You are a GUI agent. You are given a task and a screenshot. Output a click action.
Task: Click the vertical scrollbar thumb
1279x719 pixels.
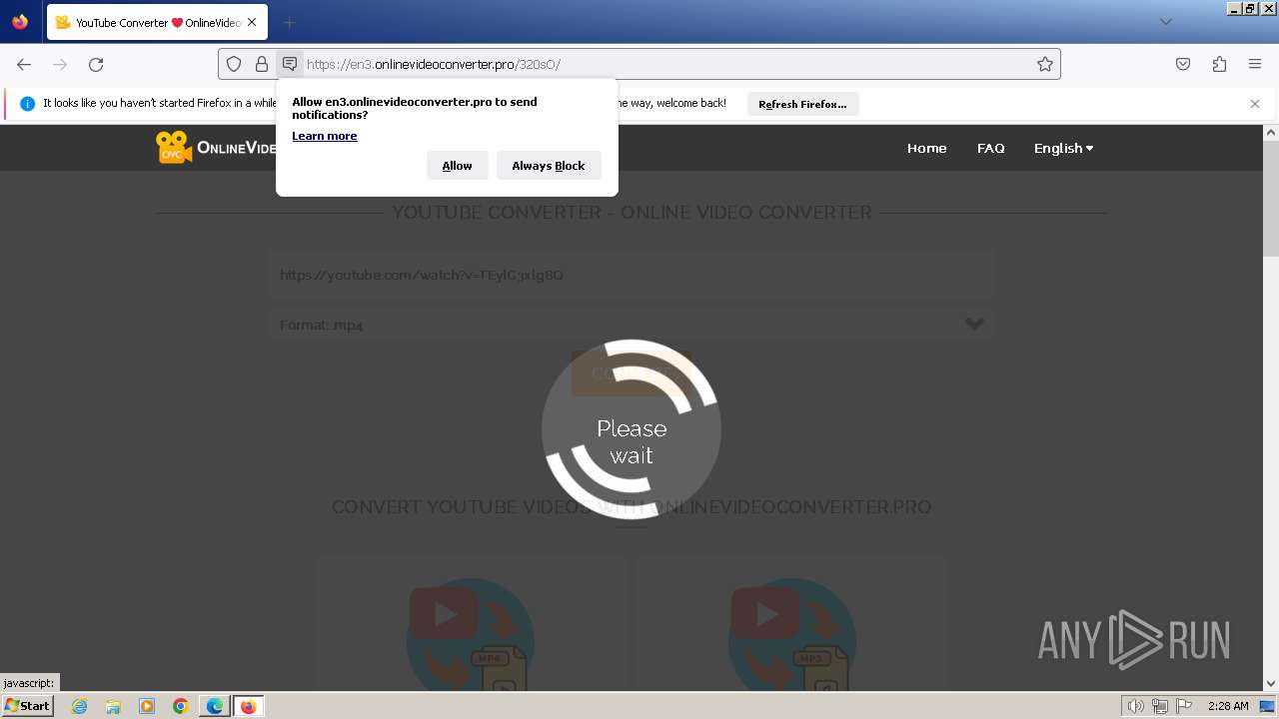1271,200
